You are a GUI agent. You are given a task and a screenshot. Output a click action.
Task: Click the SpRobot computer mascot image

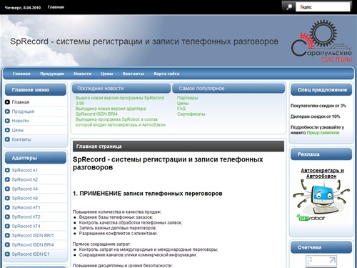(321, 197)
